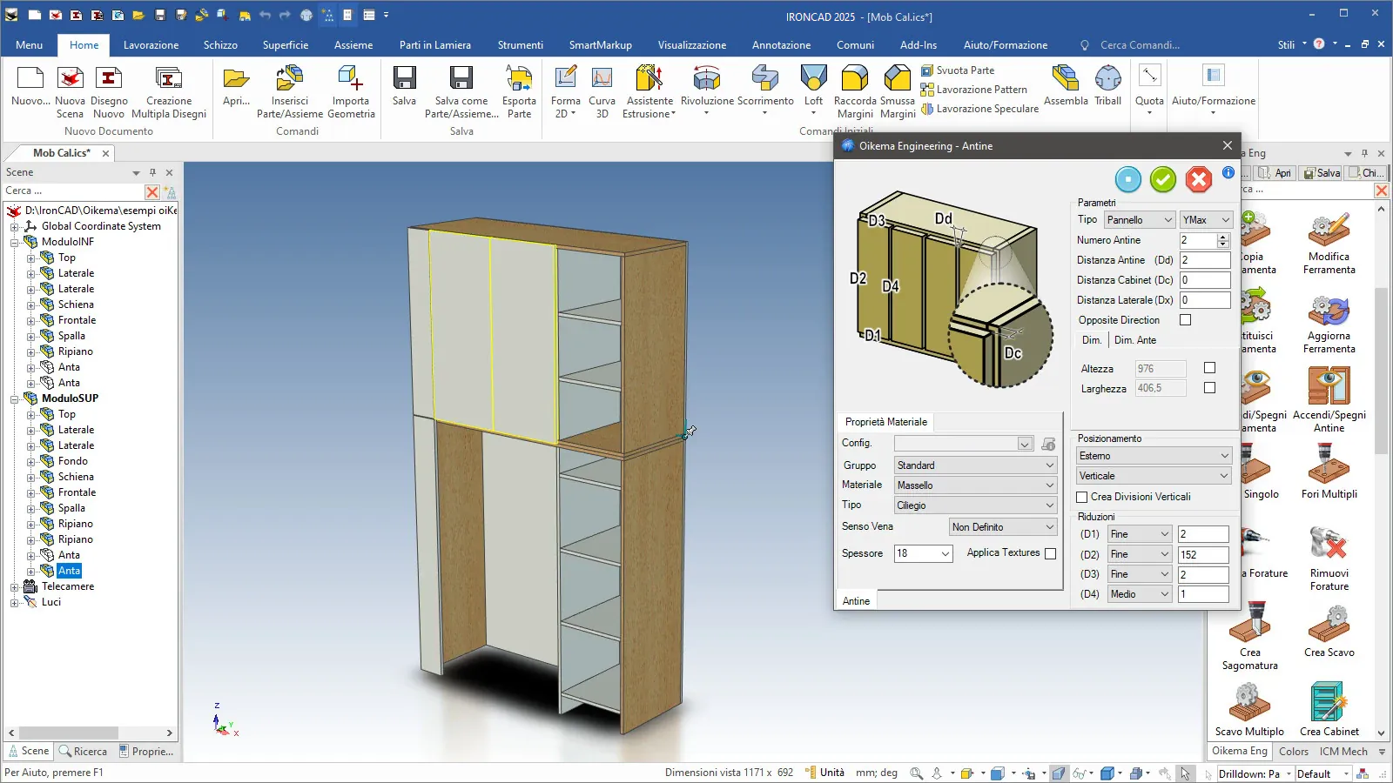Viewport: 1393px width, 783px height.
Task: Click the Distanza Cabinet (Dc) input field
Action: (1204, 280)
